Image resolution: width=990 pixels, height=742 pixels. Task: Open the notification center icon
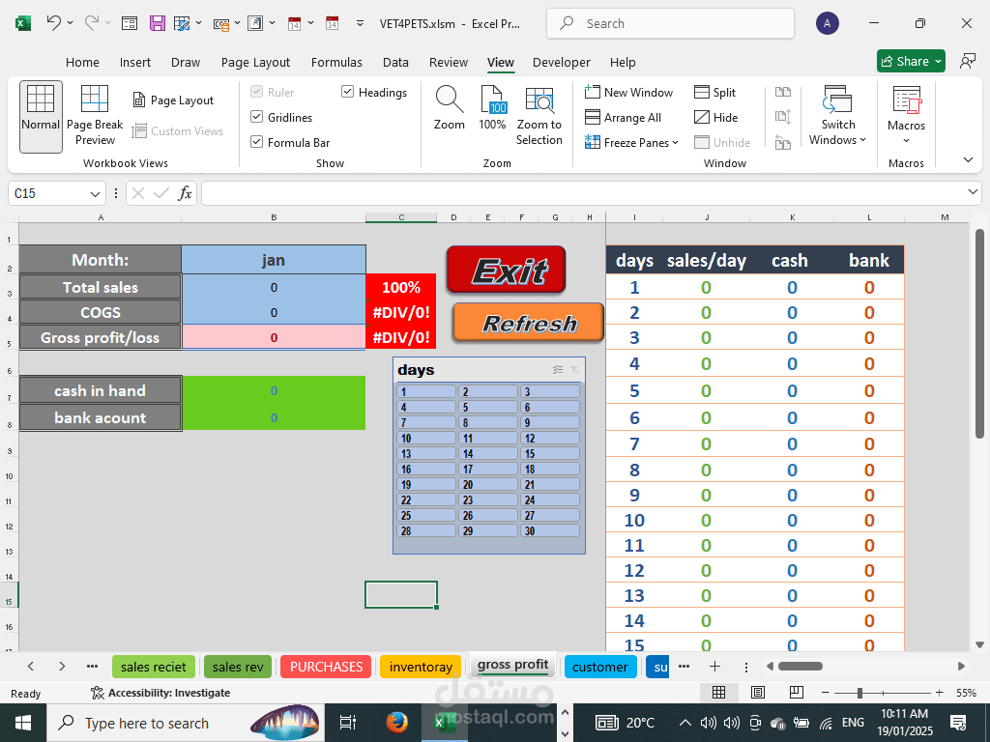pyautogui.click(x=958, y=723)
